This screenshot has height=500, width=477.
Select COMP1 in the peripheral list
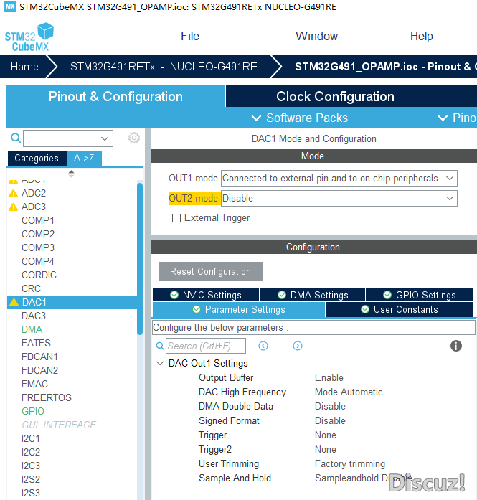click(x=37, y=221)
